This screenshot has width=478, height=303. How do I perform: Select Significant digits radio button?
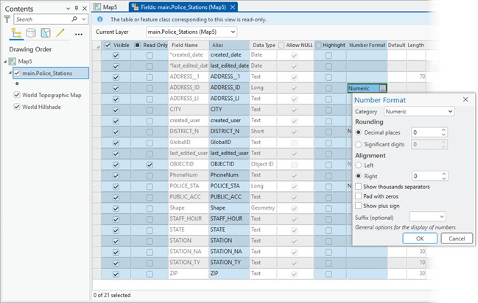coord(358,144)
